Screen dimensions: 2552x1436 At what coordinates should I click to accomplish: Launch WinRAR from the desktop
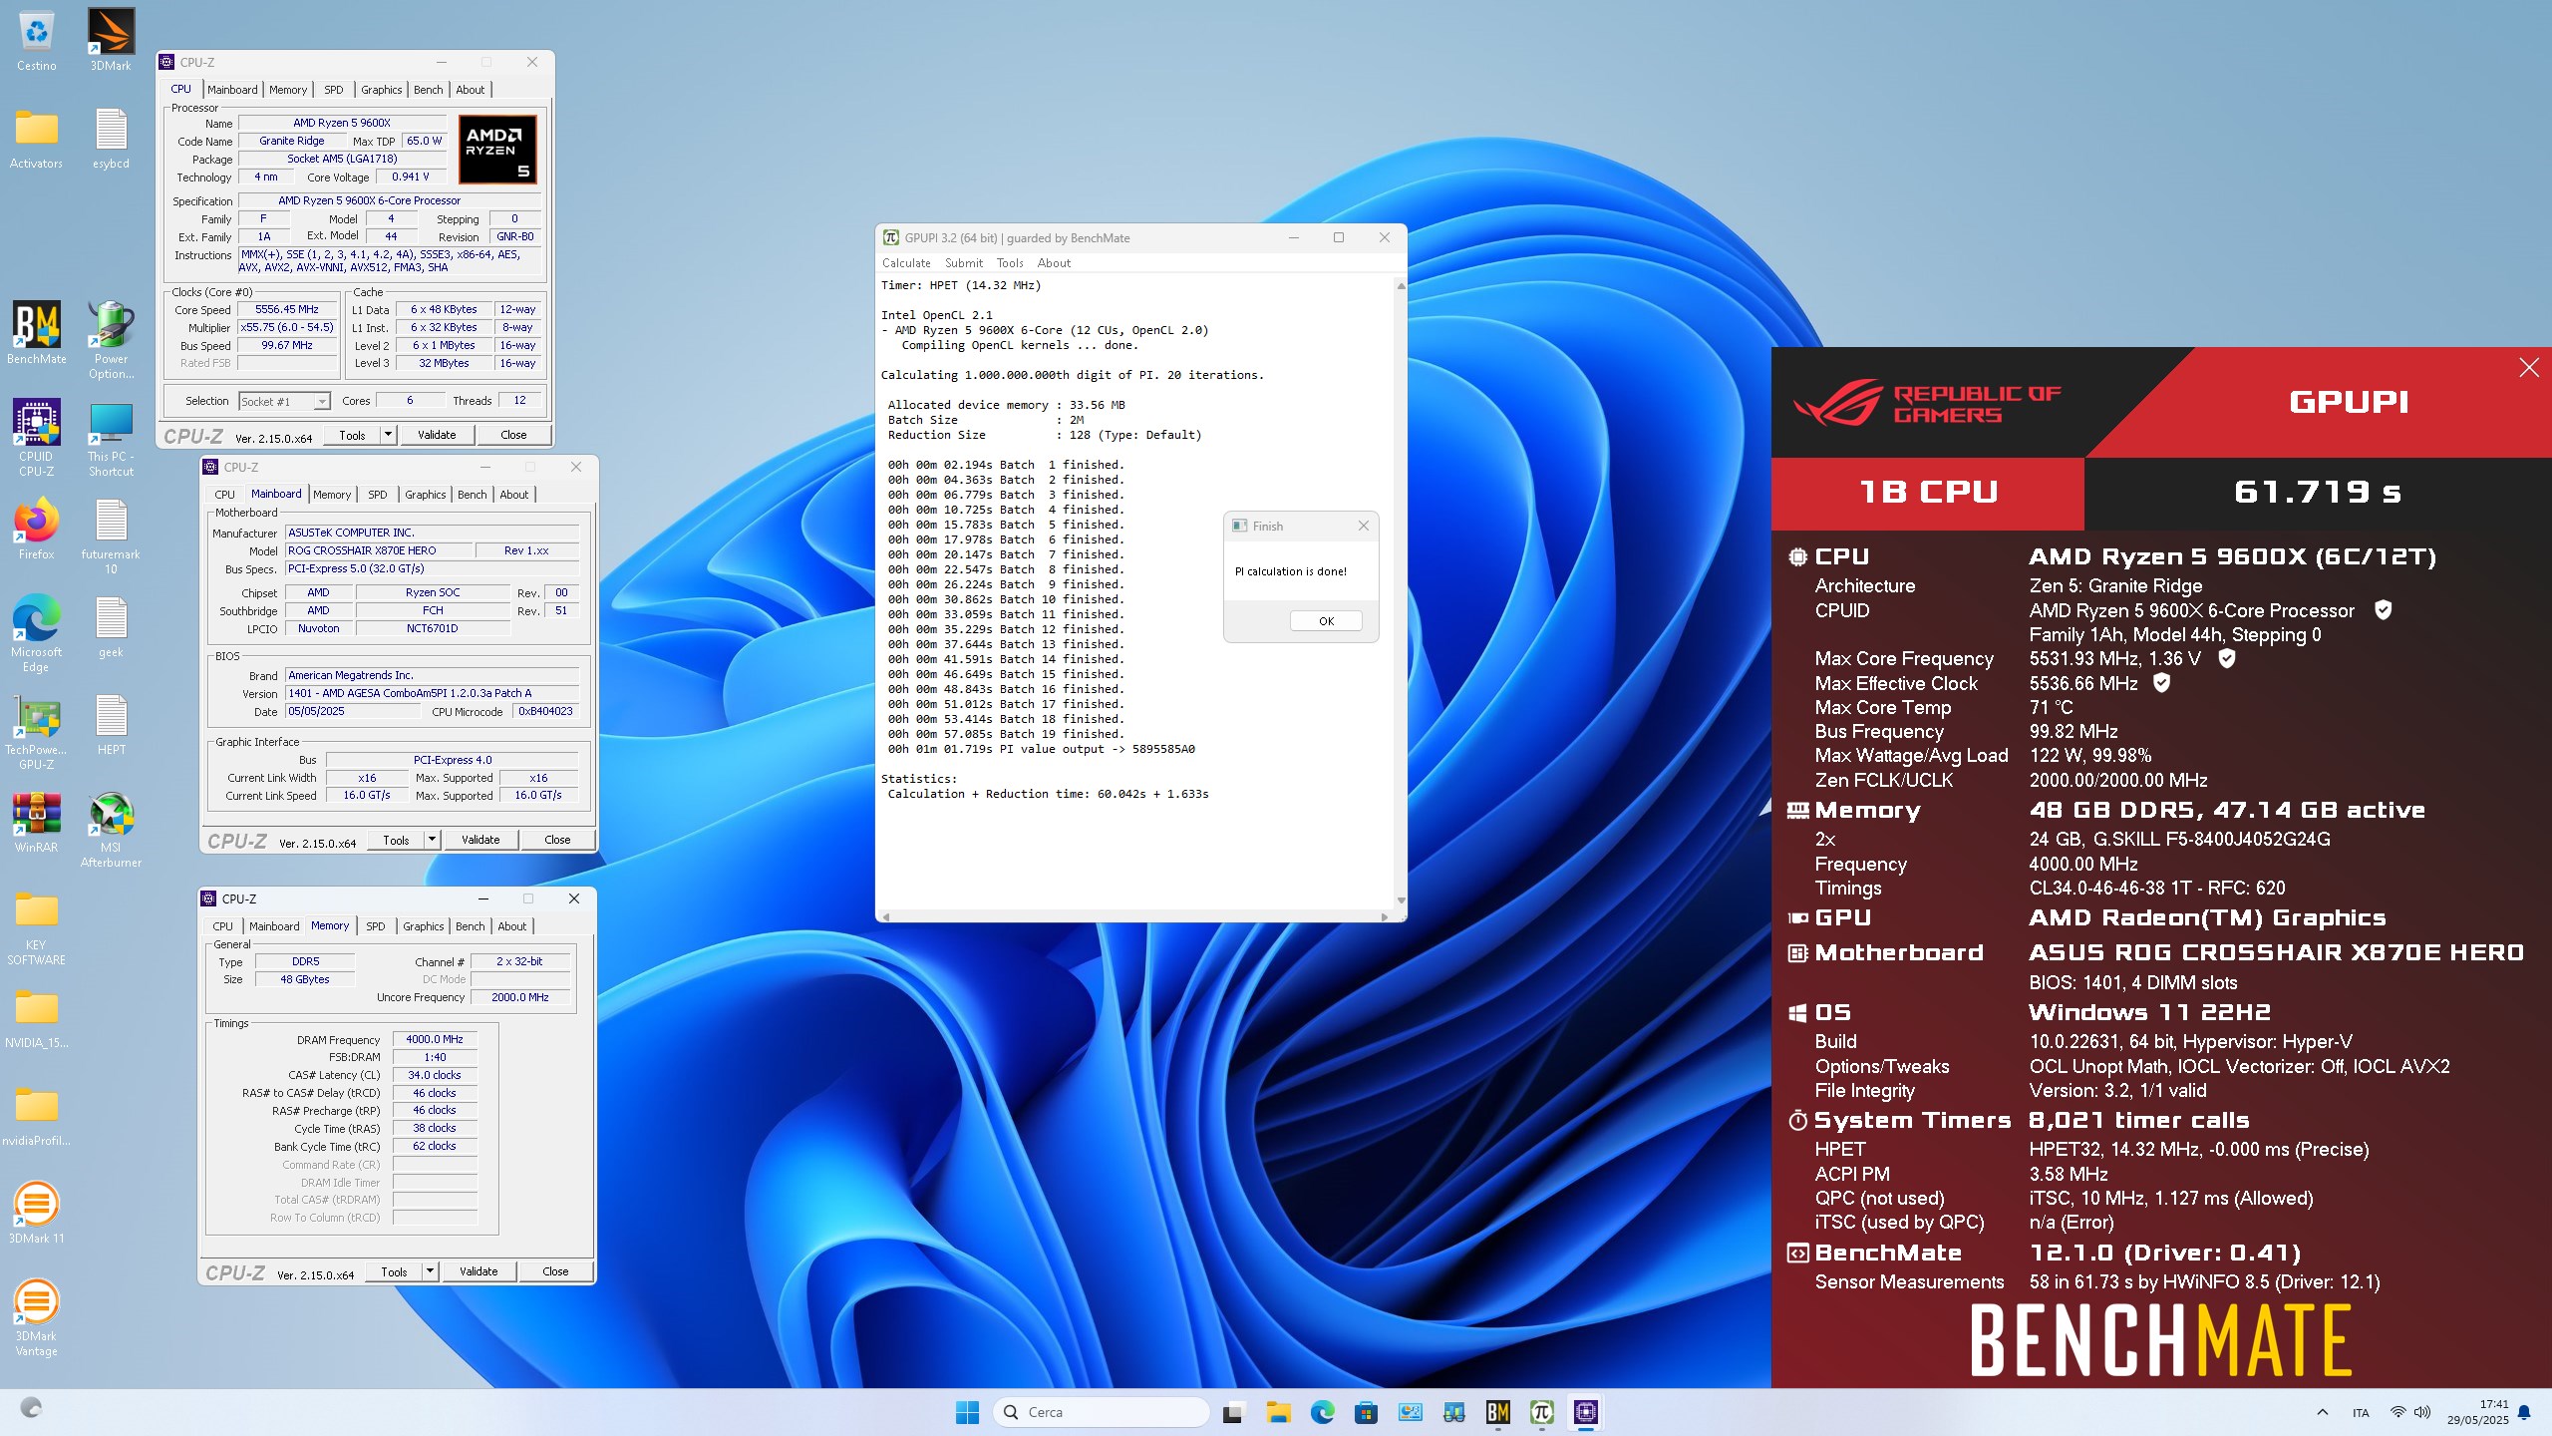coord(36,822)
